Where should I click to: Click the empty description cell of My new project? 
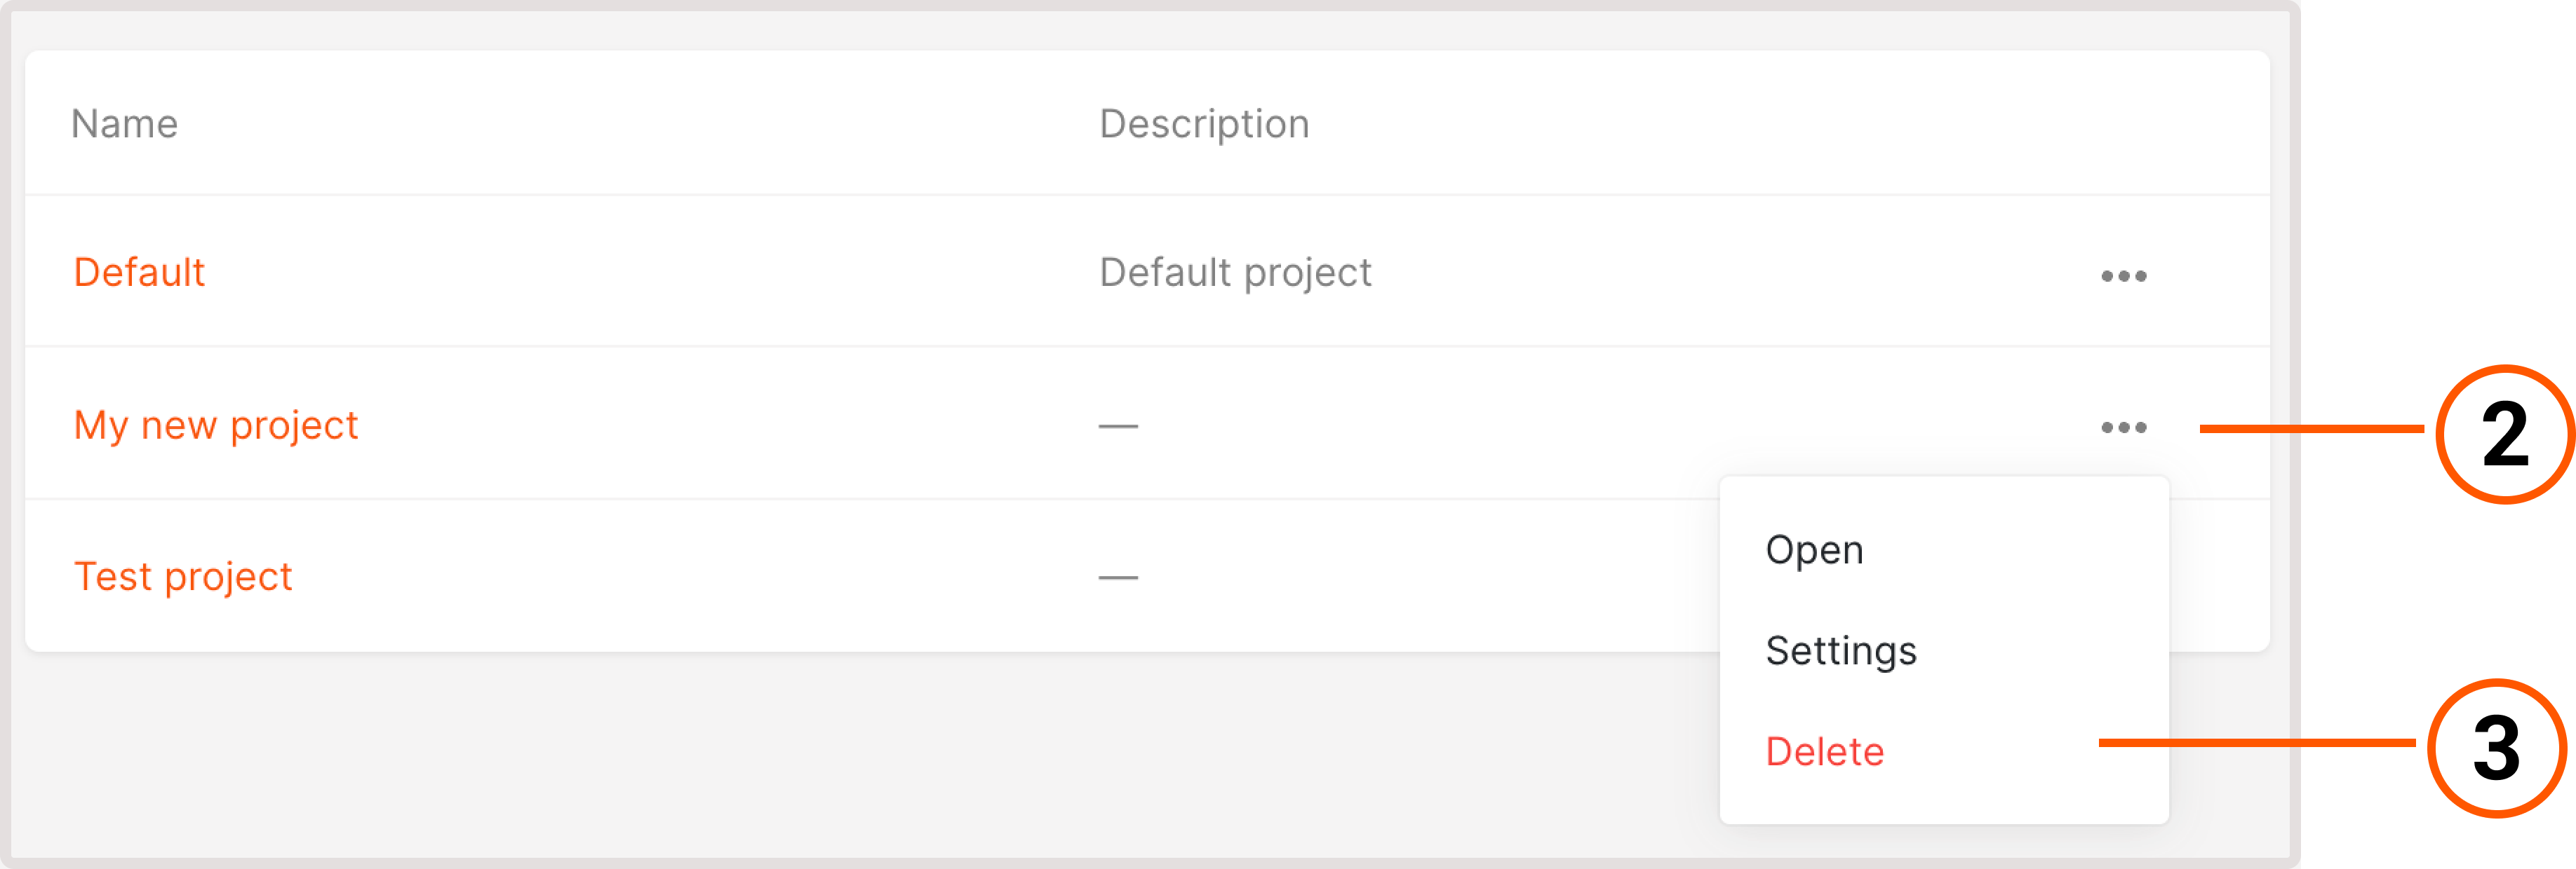(x=1117, y=425)
